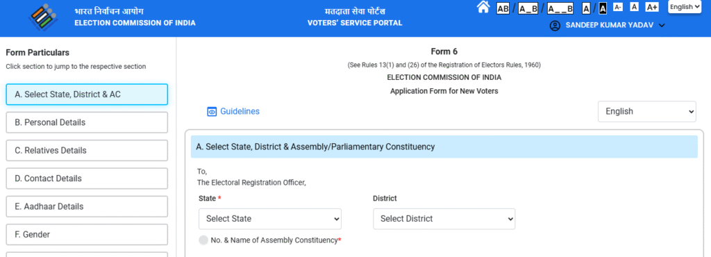
Task: Click the Election Commission of India logo
Action: (44, 17)
